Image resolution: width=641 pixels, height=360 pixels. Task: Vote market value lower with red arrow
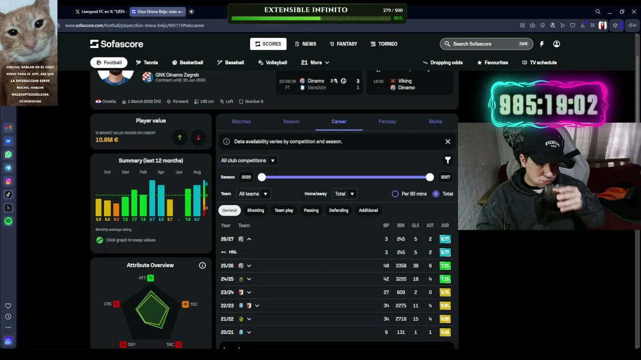point(198,137)
